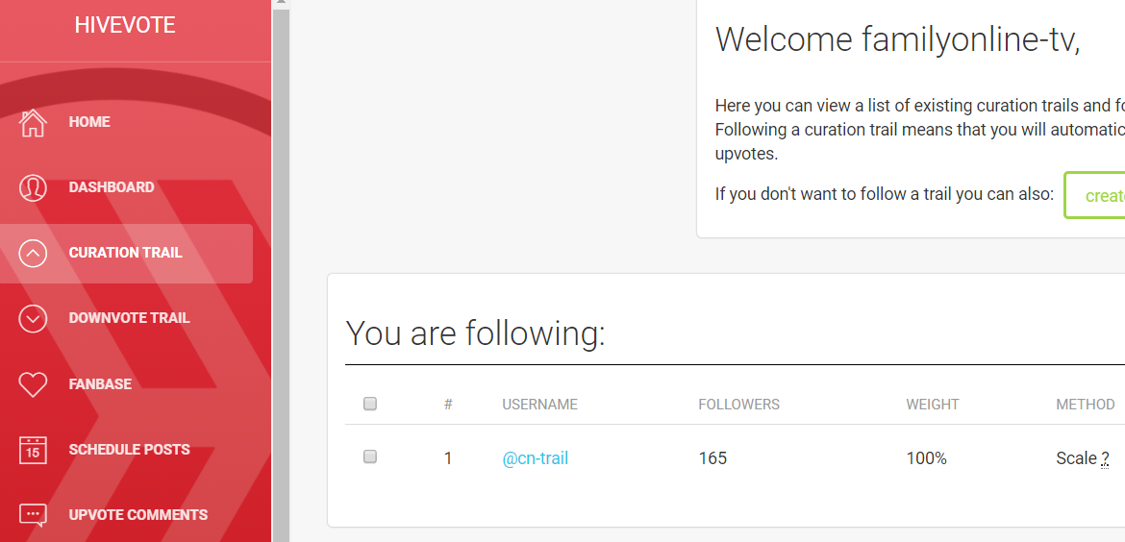1125x542 pixels.
Task: Click the Curation Trail up-chevron icon
Action: (x=33, y=253)
